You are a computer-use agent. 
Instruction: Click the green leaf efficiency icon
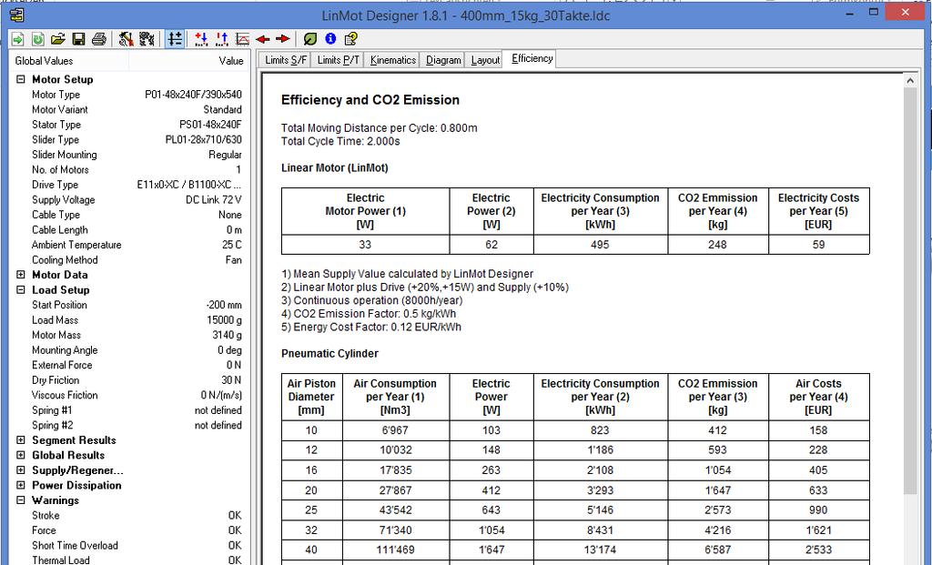coord(309,39)
